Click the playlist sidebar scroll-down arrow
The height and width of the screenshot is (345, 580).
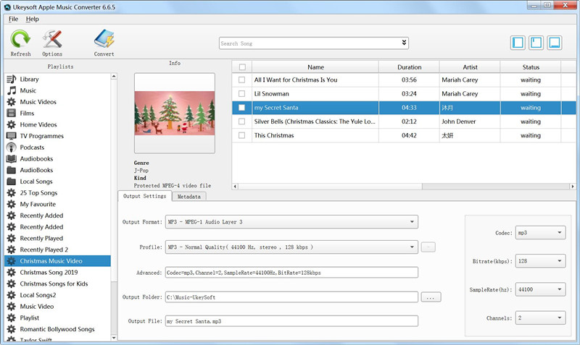[x=114, y=337]
